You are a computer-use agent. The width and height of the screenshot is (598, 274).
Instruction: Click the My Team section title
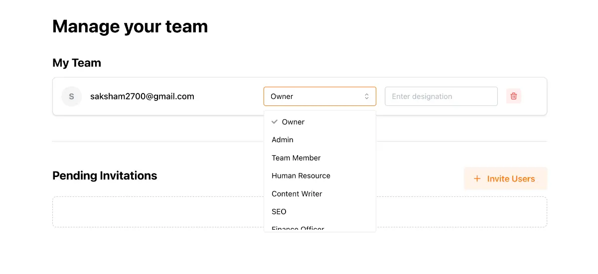77,63
